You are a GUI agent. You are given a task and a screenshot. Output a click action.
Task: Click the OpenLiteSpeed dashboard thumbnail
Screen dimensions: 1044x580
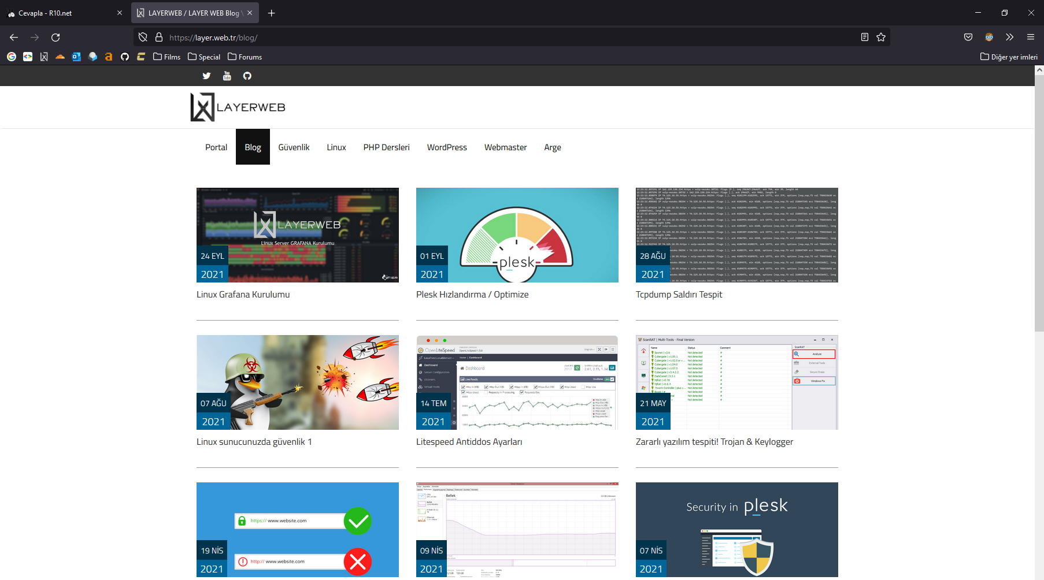(x=517, y=382)
